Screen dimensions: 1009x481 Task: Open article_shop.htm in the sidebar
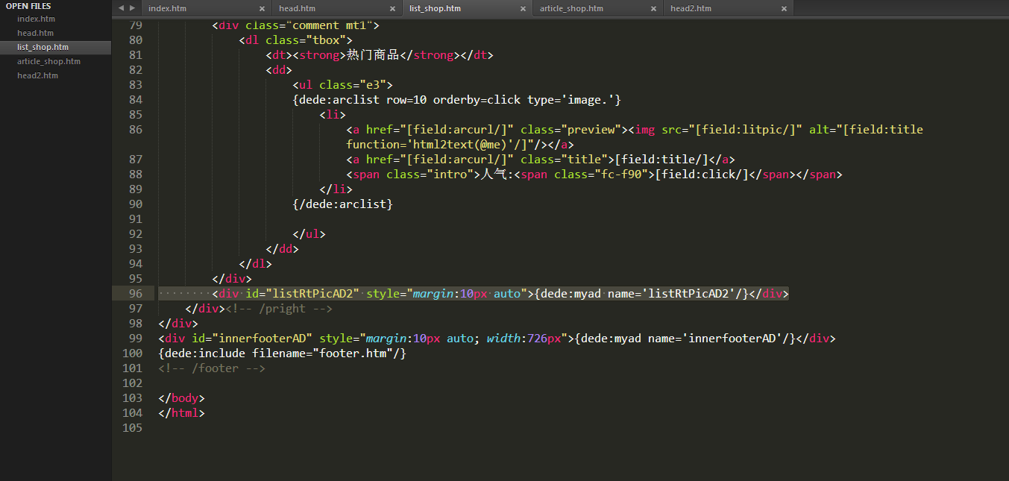(x=48, y=61)
